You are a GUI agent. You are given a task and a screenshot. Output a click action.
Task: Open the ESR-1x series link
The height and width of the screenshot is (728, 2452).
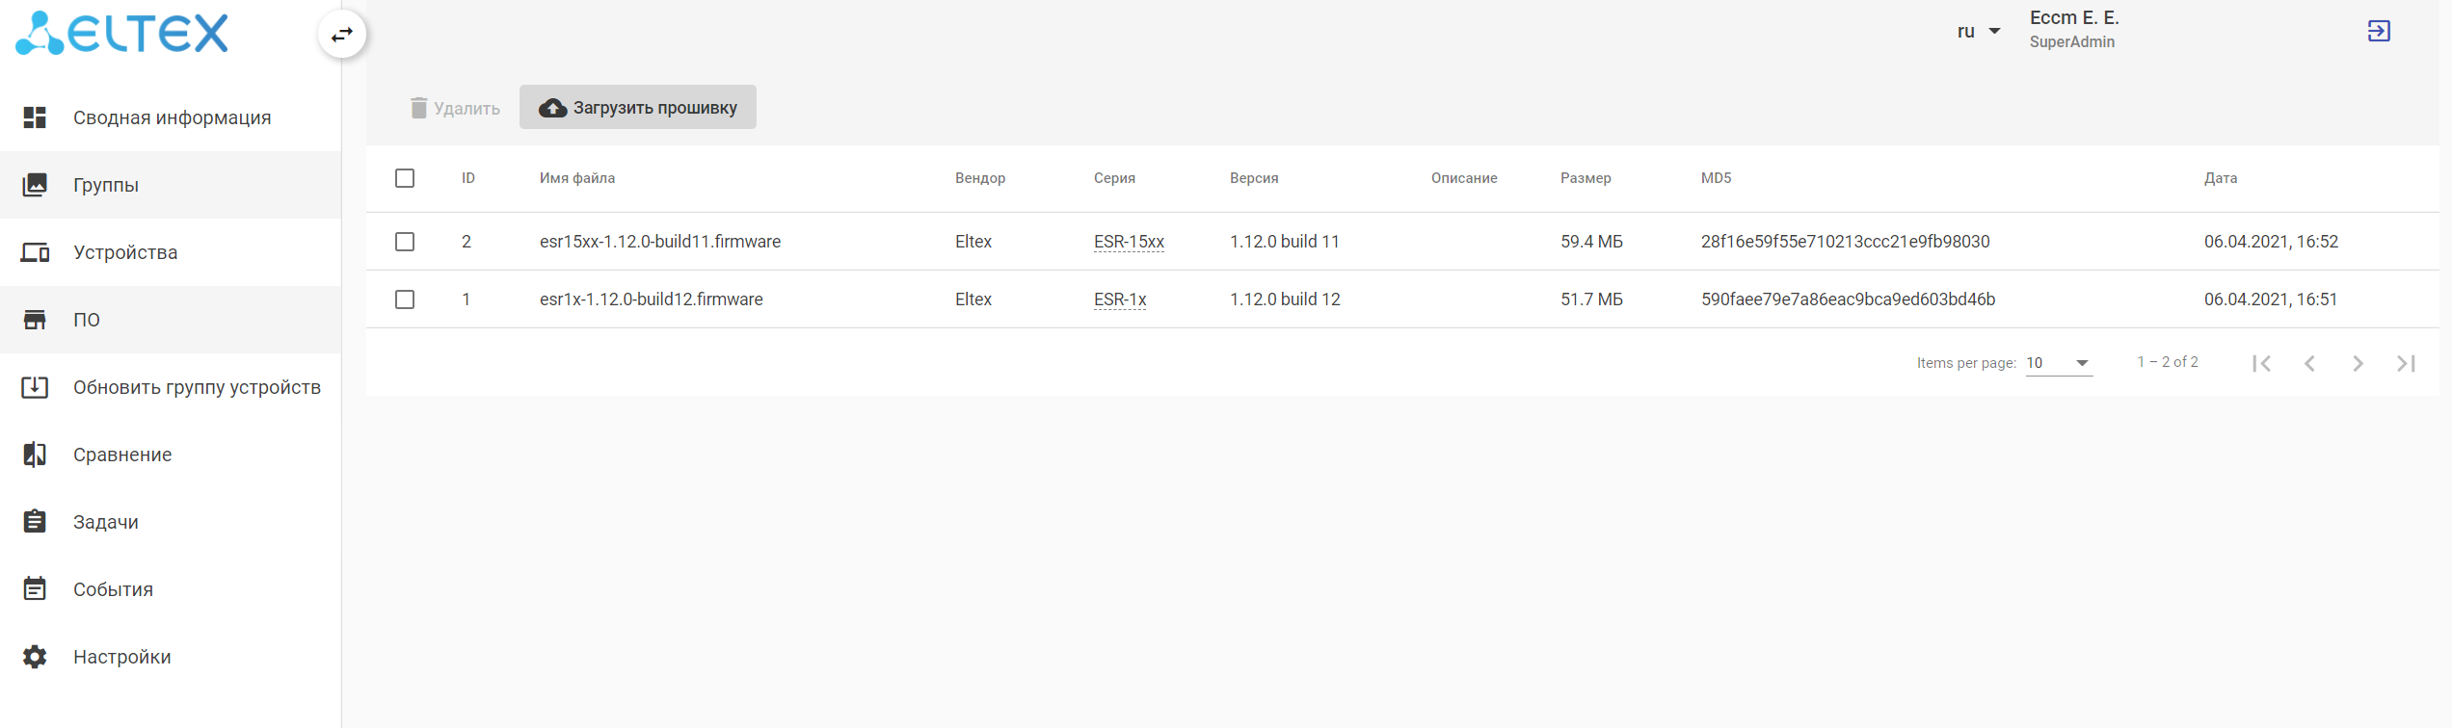point(1120,299)
